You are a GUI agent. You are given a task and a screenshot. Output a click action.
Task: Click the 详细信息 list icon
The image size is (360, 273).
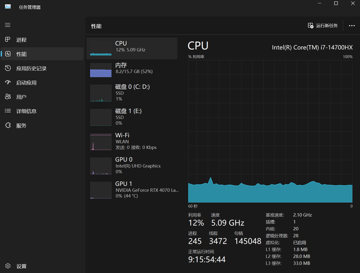click(8, 111)
